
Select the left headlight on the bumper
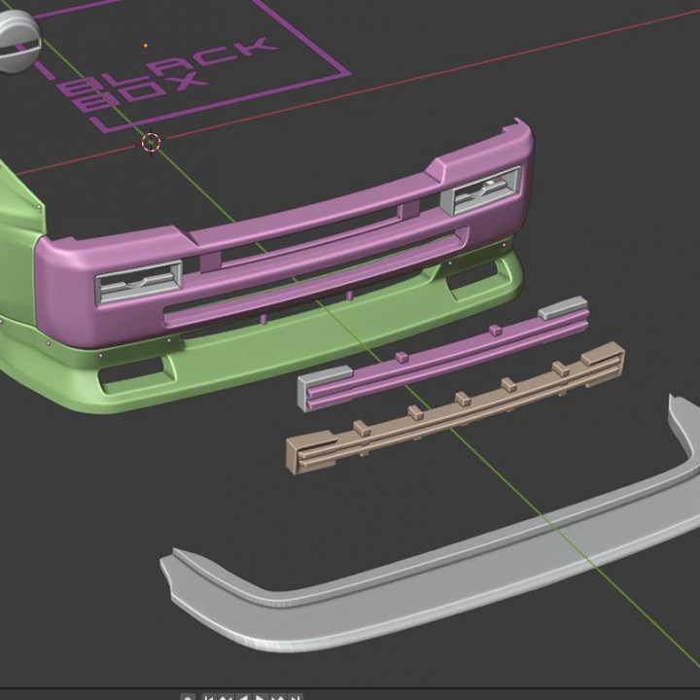click(138, 285)
